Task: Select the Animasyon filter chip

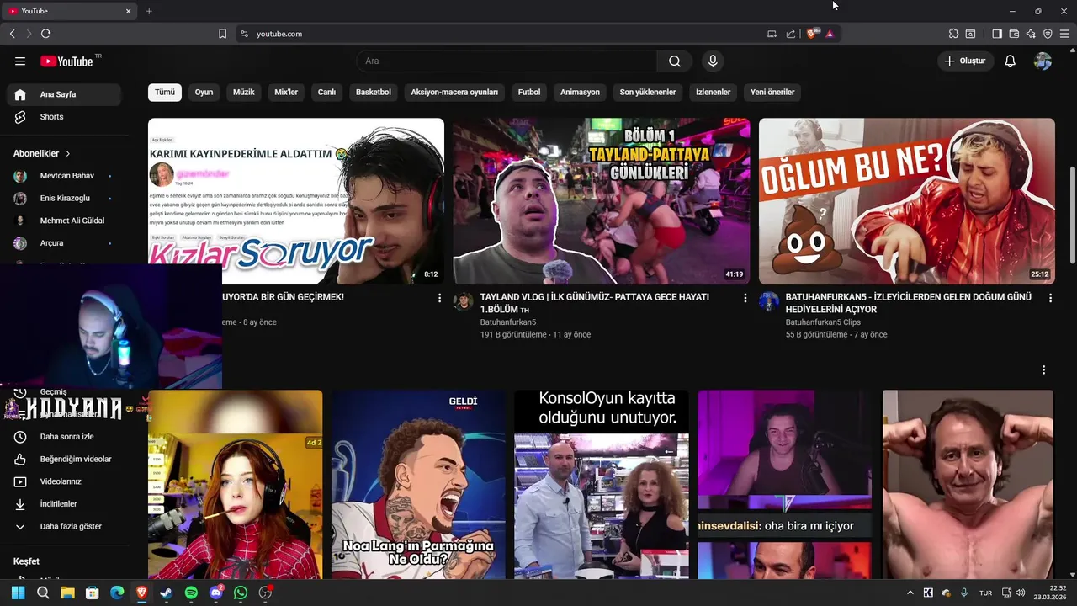Action: click(580, 93)
